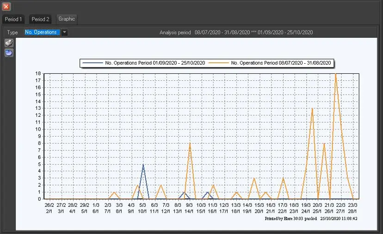Click the blue line swatch in the legend
This screenshot has width=383, height=234.
(93, 63)
